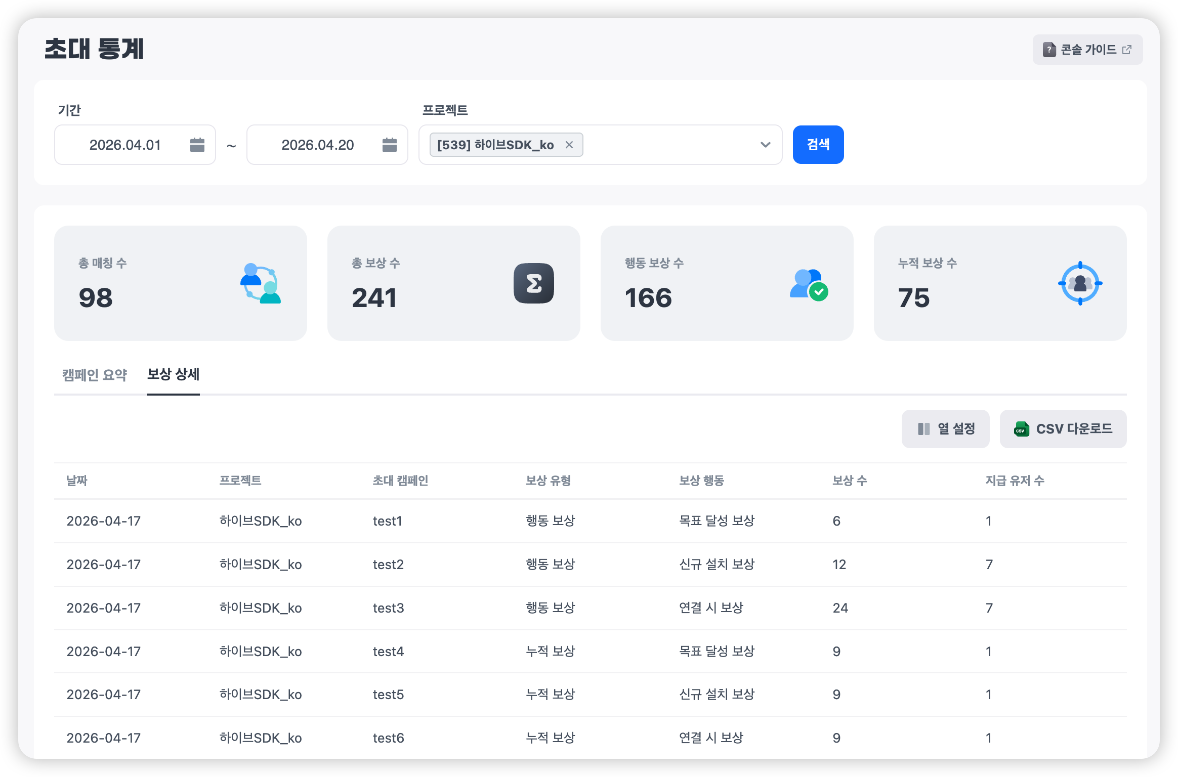
Task: Select the test3 campaign row
Action: coord(388,608)
